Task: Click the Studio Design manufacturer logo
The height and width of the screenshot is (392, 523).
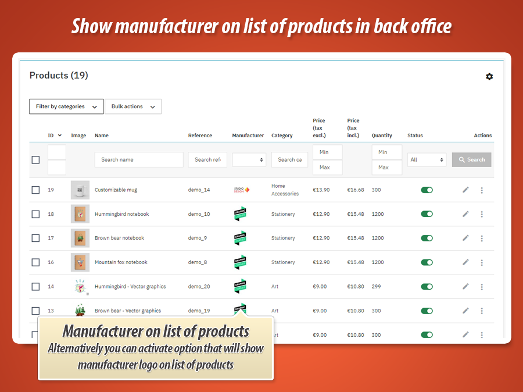Action: [241, 190]
